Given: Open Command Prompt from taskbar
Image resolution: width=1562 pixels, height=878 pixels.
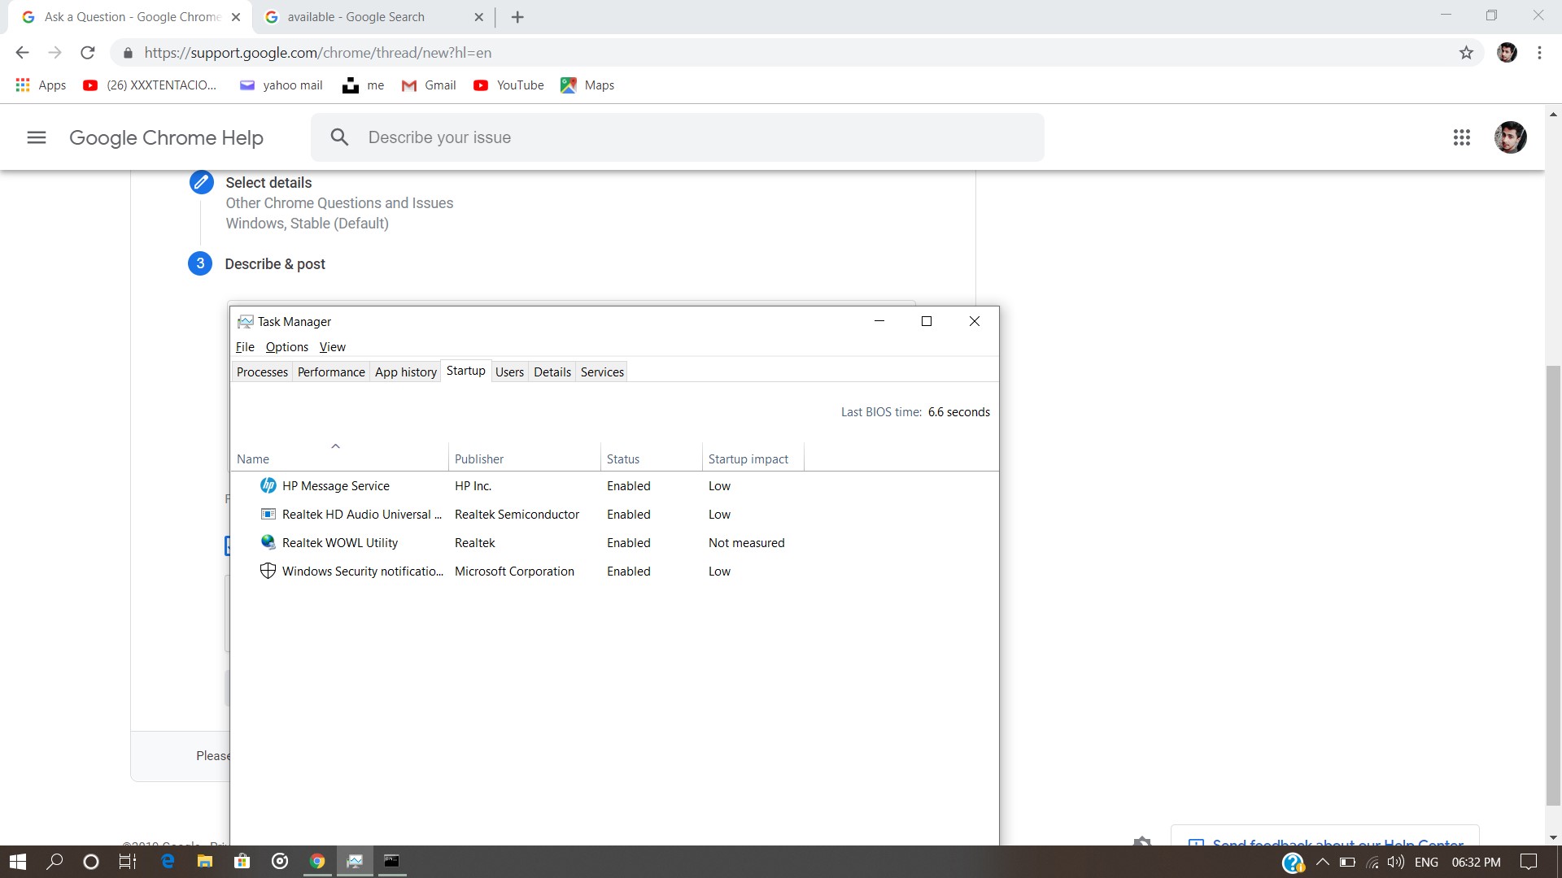Looking at the screenshot, I should [391, 862].
